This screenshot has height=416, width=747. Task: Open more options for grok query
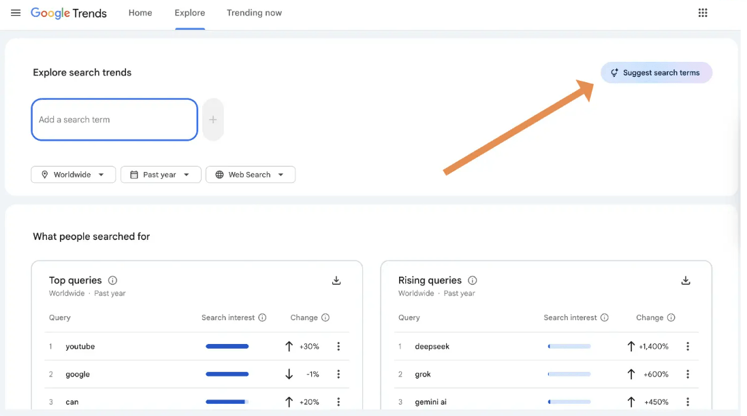pyautogui.click(x=688, y=374)
